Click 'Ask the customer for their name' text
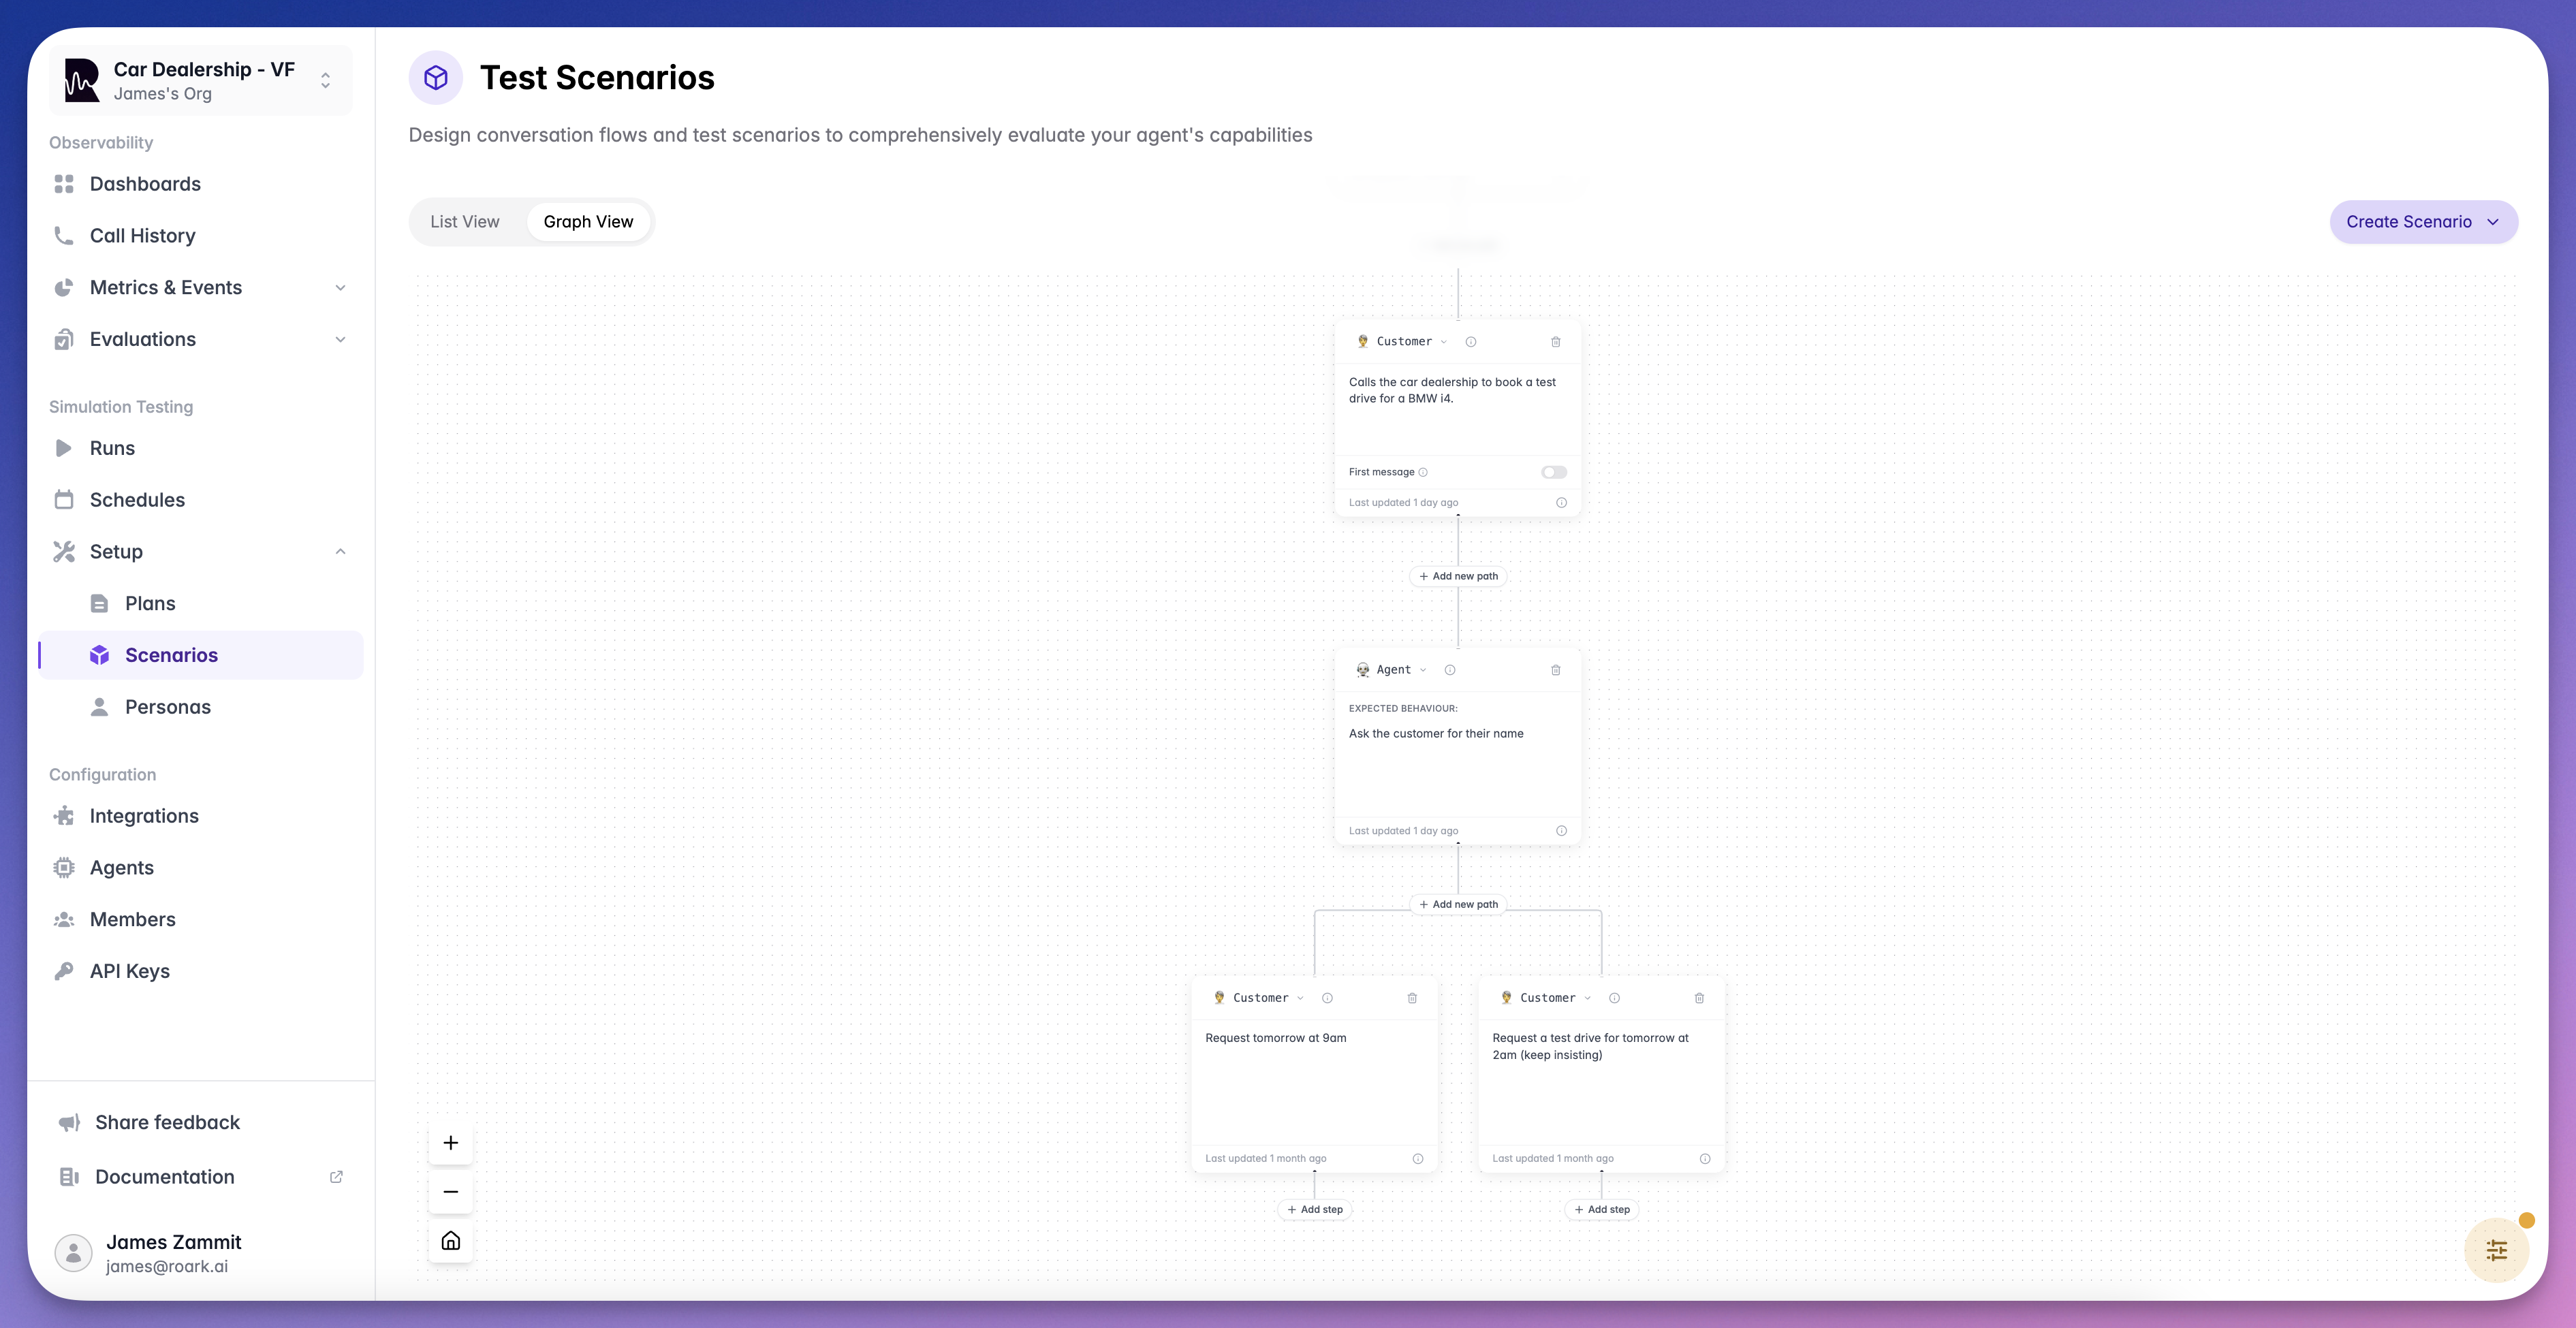The image size is (2576, 1328). 1436,734
